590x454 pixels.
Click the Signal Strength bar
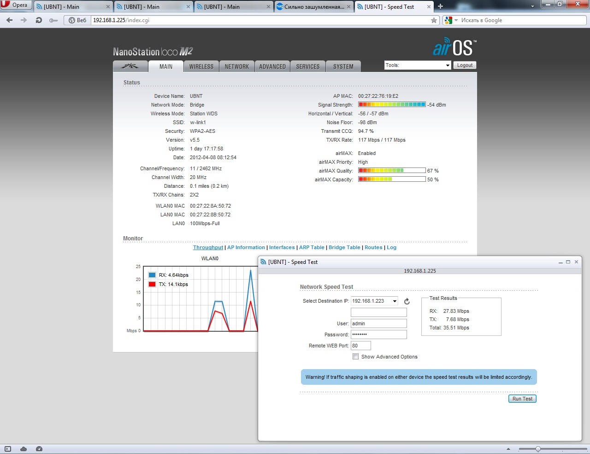click(392, 105)
